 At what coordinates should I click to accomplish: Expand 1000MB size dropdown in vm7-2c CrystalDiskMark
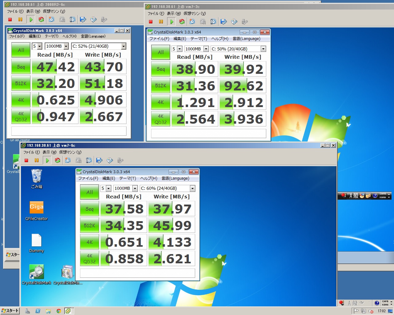pyautogui.click(x=206, y=49)
